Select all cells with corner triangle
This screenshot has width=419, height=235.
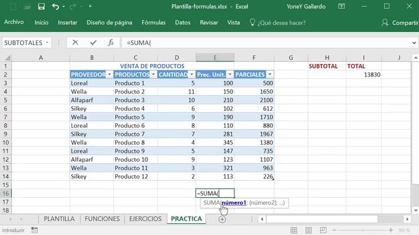click(7, 57)
